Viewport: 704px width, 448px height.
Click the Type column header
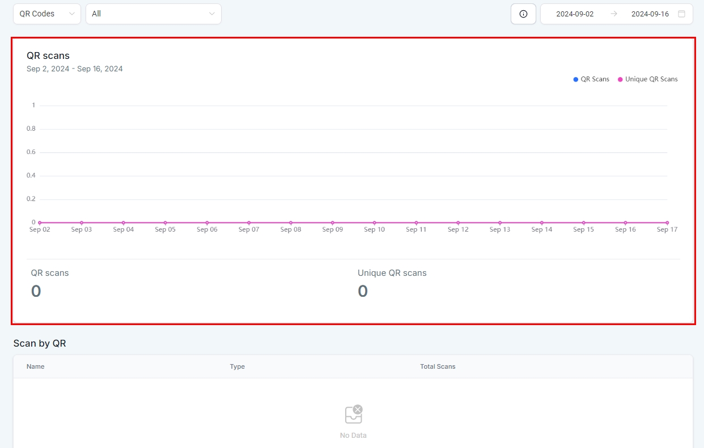pos(237,366)
